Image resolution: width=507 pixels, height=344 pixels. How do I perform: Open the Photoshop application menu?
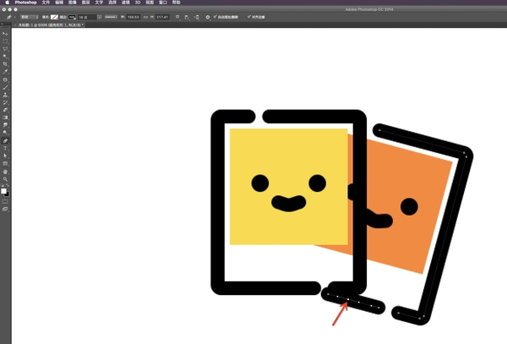25,3
